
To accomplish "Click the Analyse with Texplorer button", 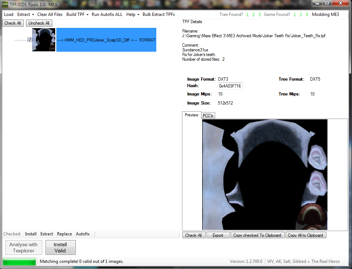I will (x=23, y=247).
